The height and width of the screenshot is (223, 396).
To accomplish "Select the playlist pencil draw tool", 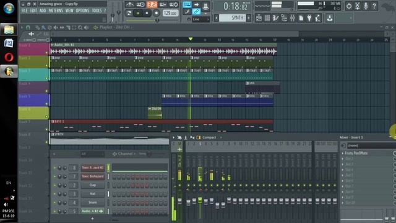I will pos(38,27).
